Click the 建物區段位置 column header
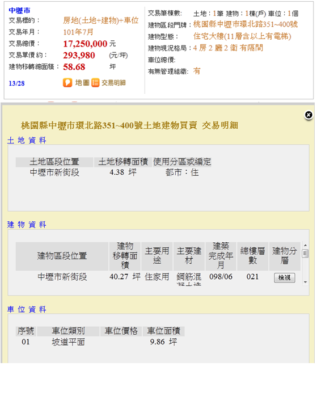Screen dimensions: 334x417 coord(62,256)
